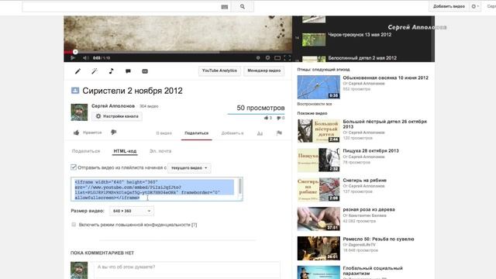
Task: Click the search magnifier button
Action: (x=243, y=7)
